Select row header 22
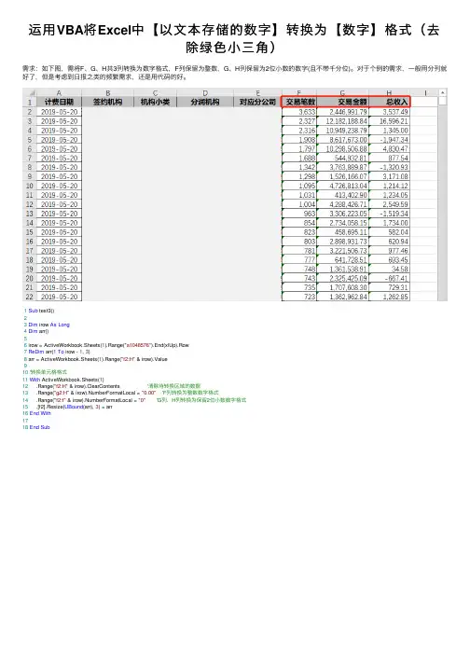This screenshot has width=470, height=665. (30, 297)
